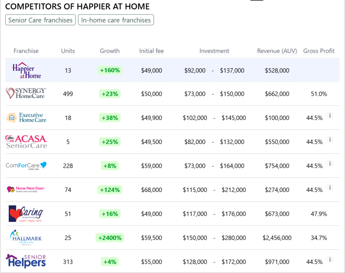Click the Units column header
This screenshot has height=273, width=345.
tap(68, 51)
